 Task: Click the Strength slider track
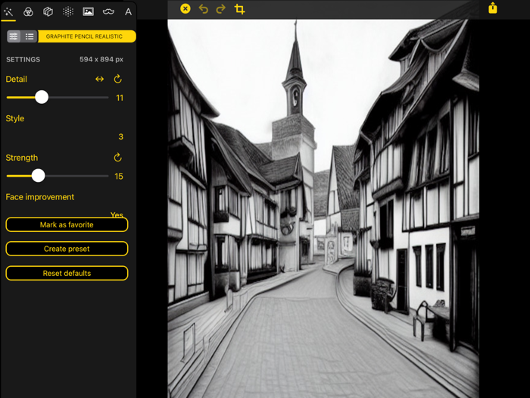[58, 176]
